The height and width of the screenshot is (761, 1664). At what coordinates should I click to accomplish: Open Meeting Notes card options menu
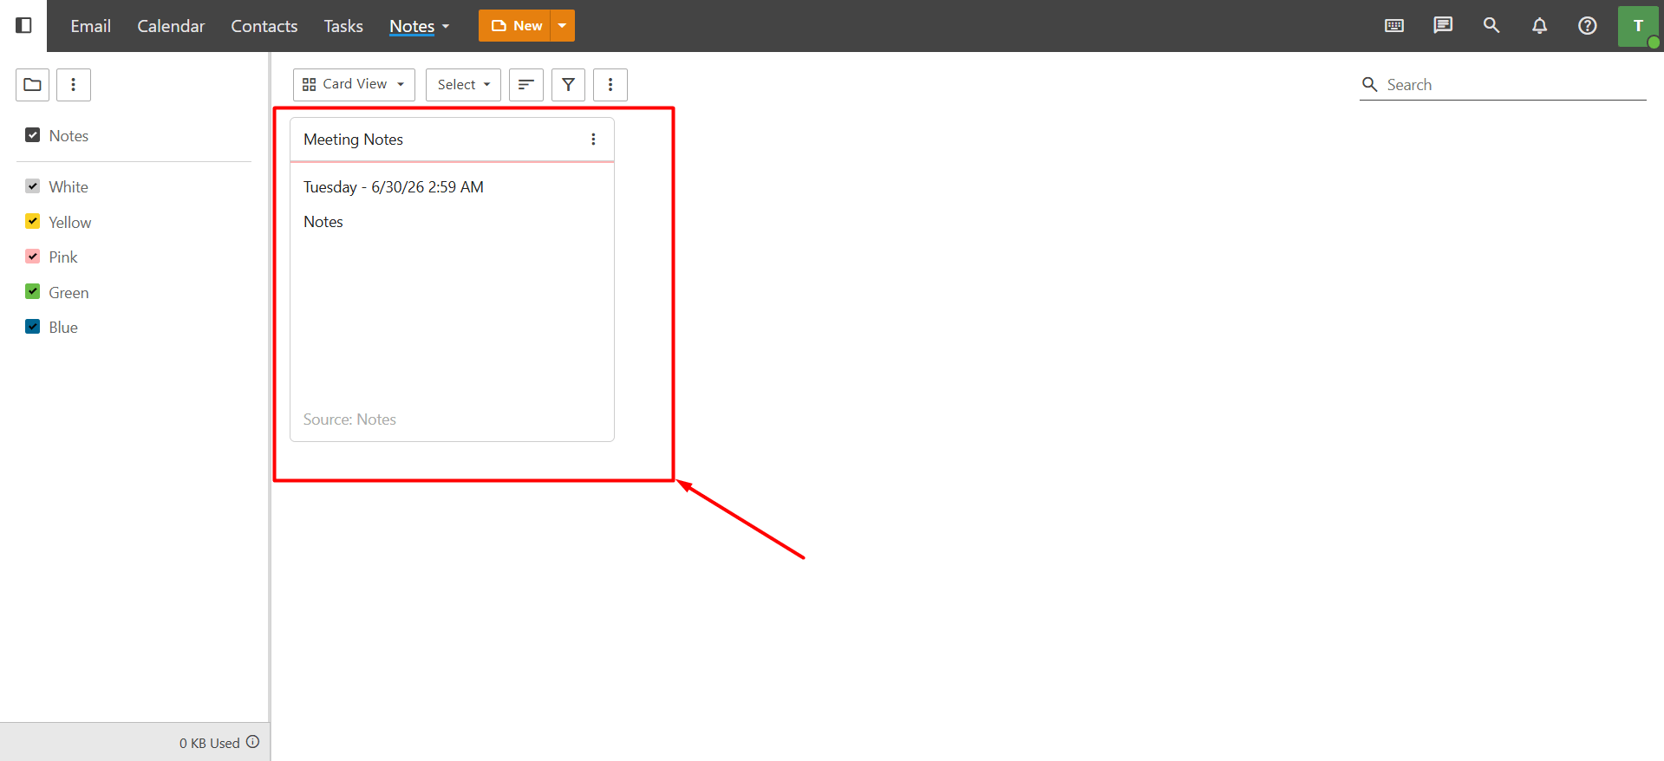coord(593,140)
